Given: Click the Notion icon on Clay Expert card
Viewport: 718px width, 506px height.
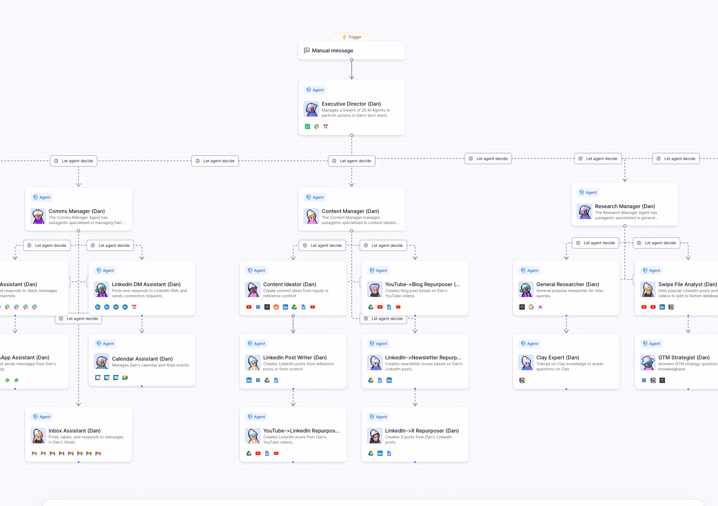Looking at the screenshot, I should 522,380.
